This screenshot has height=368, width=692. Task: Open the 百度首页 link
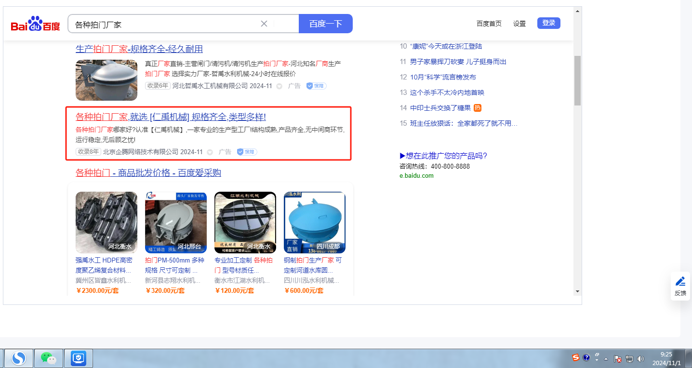[489, 24]
